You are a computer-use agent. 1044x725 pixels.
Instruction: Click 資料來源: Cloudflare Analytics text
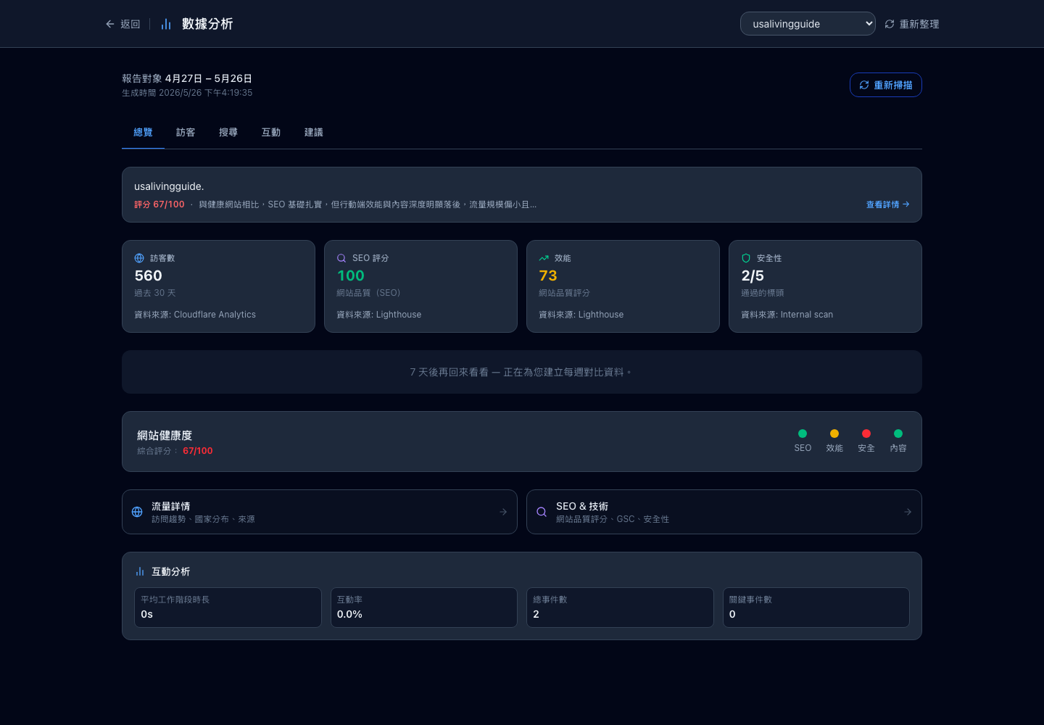click(x=195, y=315)
